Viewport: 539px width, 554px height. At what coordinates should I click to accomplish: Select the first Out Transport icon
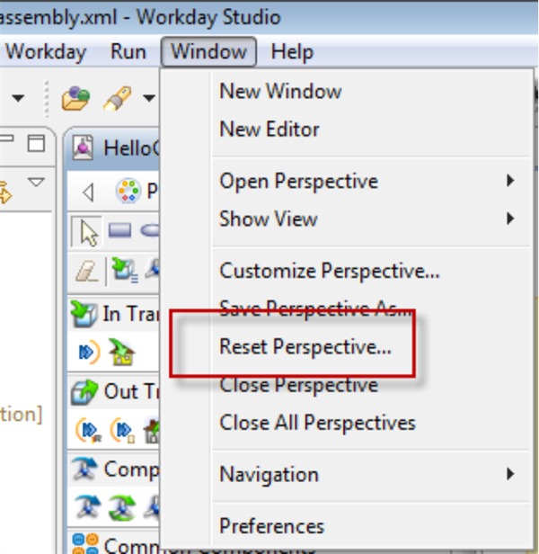(x=89, y=430)
